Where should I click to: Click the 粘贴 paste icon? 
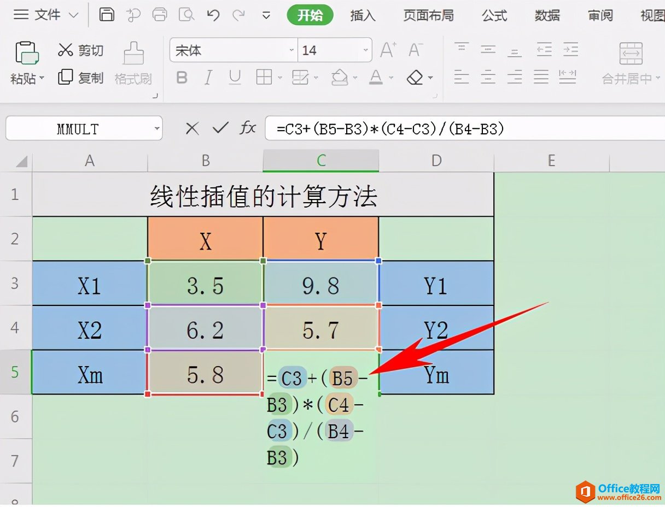tap(27, 53)
